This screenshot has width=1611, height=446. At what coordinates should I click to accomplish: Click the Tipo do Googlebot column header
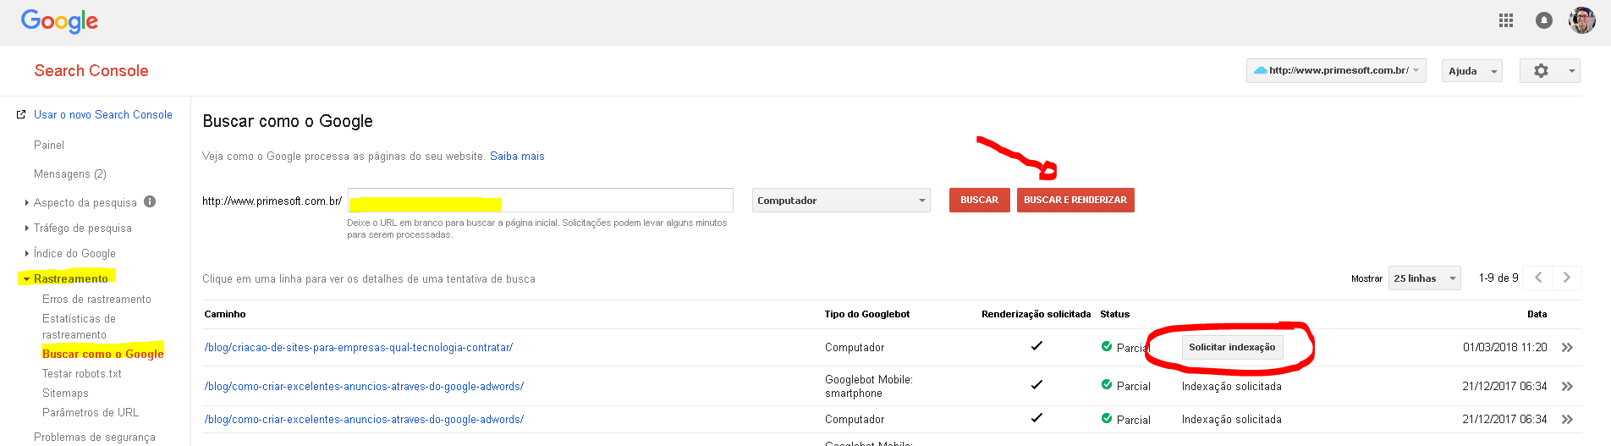pyautogui.click(x=867, y=314)
